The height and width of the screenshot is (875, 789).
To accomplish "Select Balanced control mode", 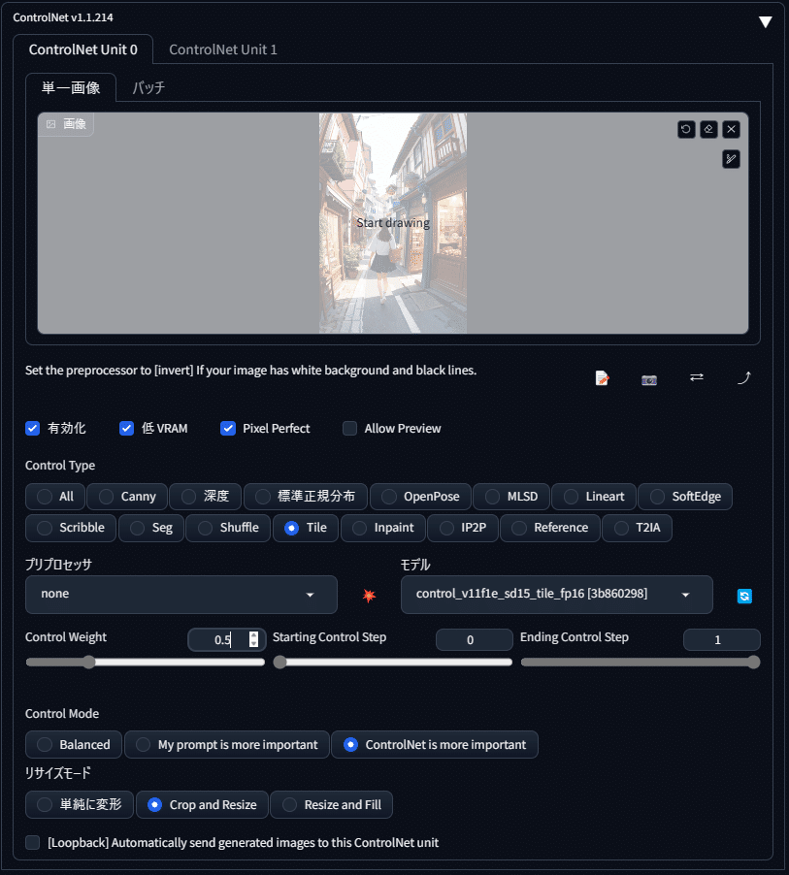I will tap(74, 745).
